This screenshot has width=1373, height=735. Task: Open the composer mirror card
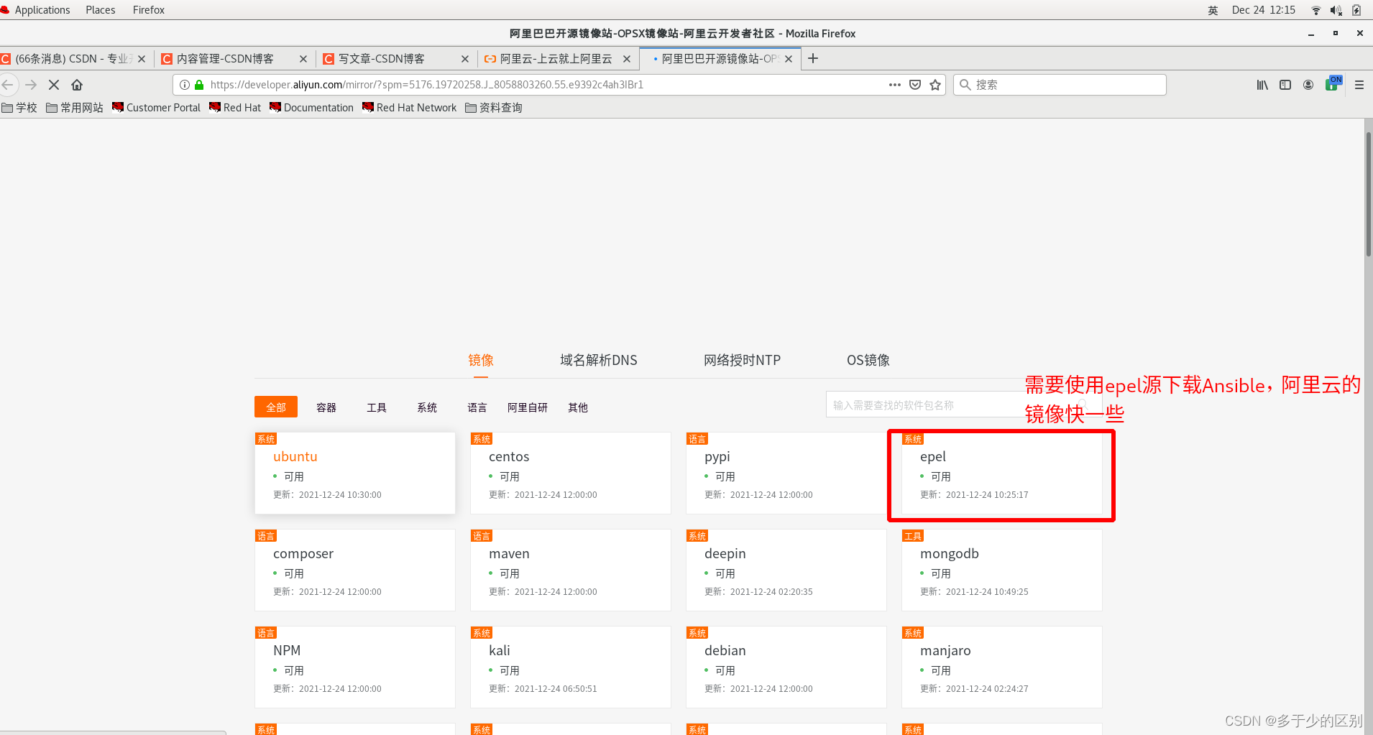coord(355,570)
